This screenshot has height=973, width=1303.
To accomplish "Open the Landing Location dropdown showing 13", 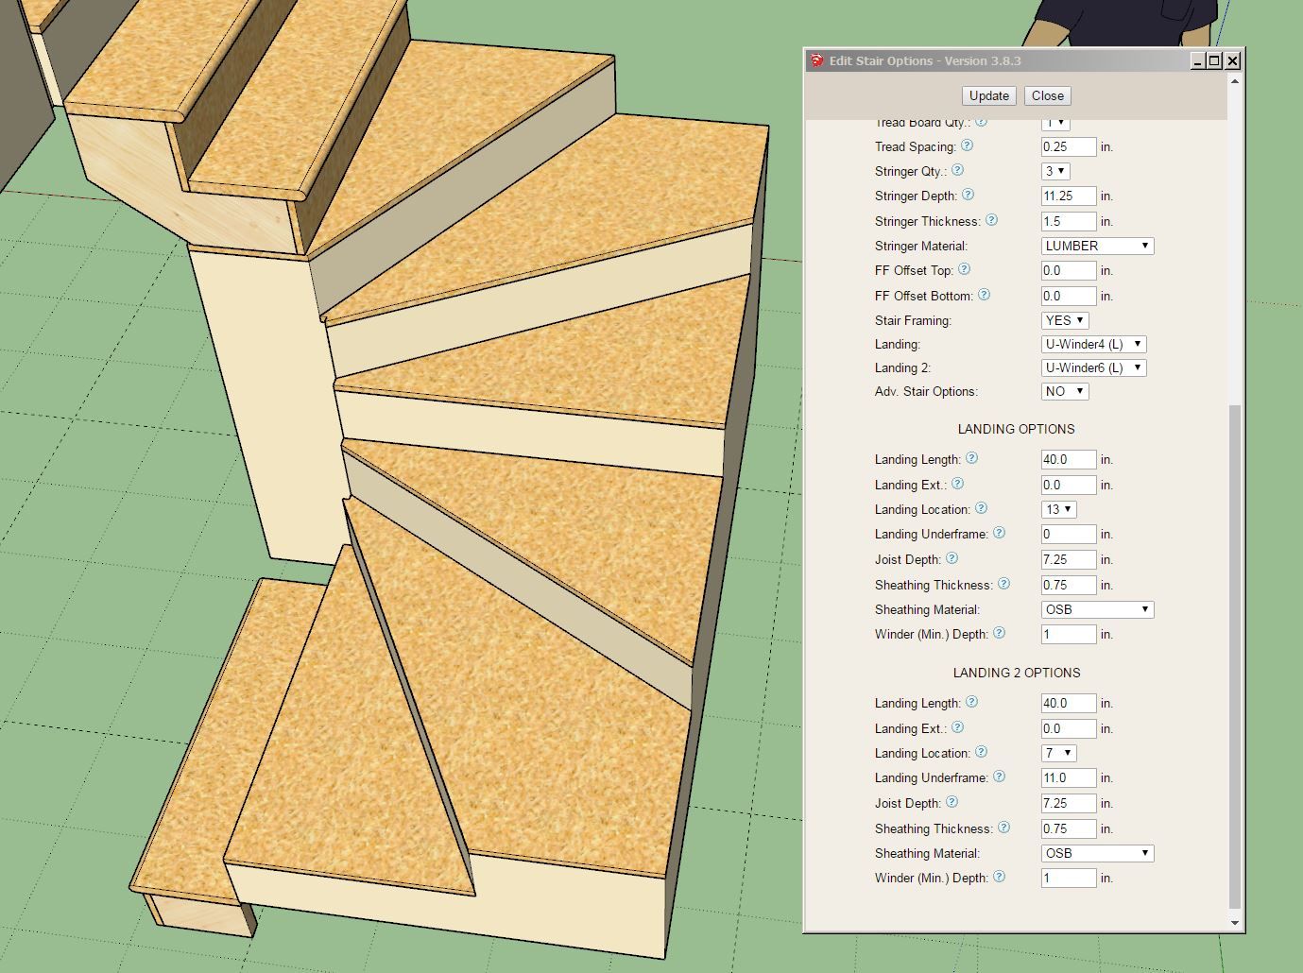I will 1058,509.
